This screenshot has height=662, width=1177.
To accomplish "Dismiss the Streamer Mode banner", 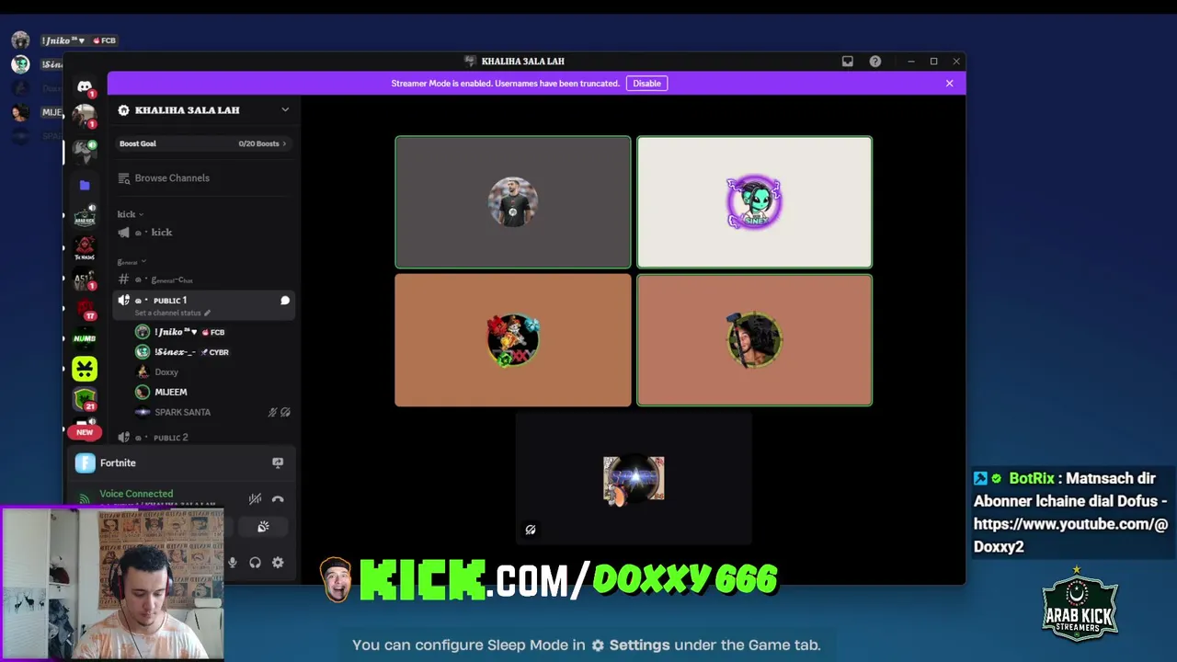I will [950, 83].
